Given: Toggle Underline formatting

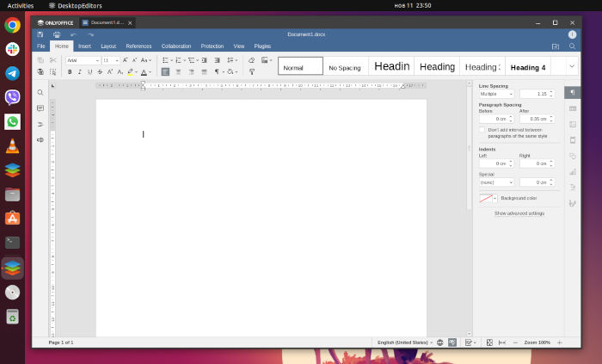Looking at the screenshot, I should click(89, 71).
